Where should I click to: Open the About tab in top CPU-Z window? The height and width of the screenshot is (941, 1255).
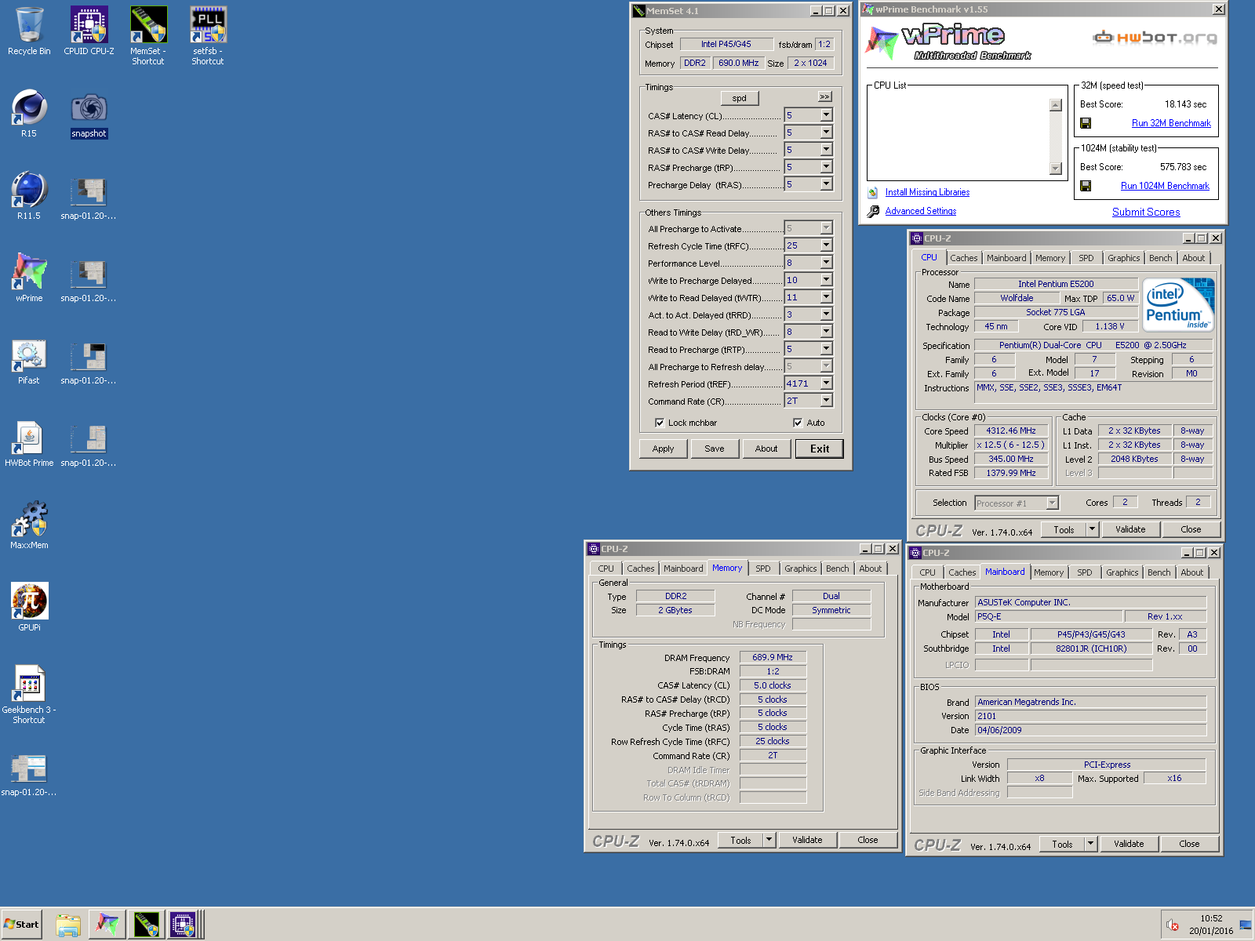1193,258
